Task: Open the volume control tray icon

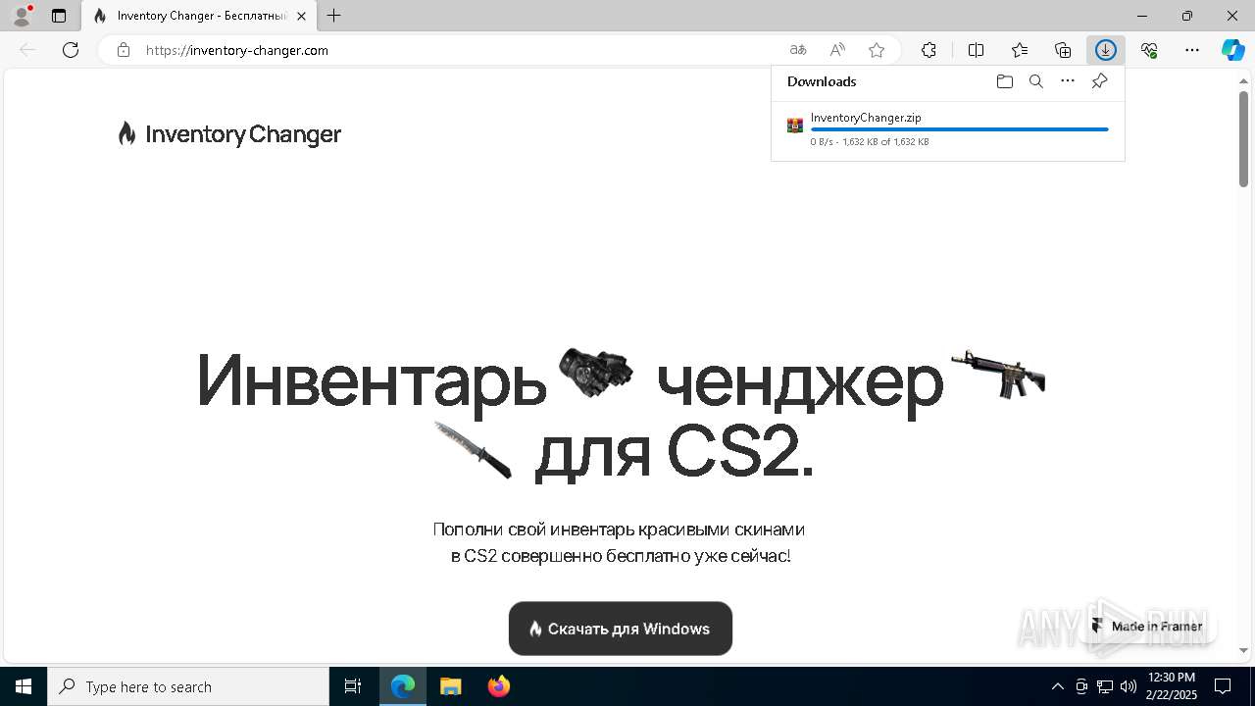Action: 1129,686
